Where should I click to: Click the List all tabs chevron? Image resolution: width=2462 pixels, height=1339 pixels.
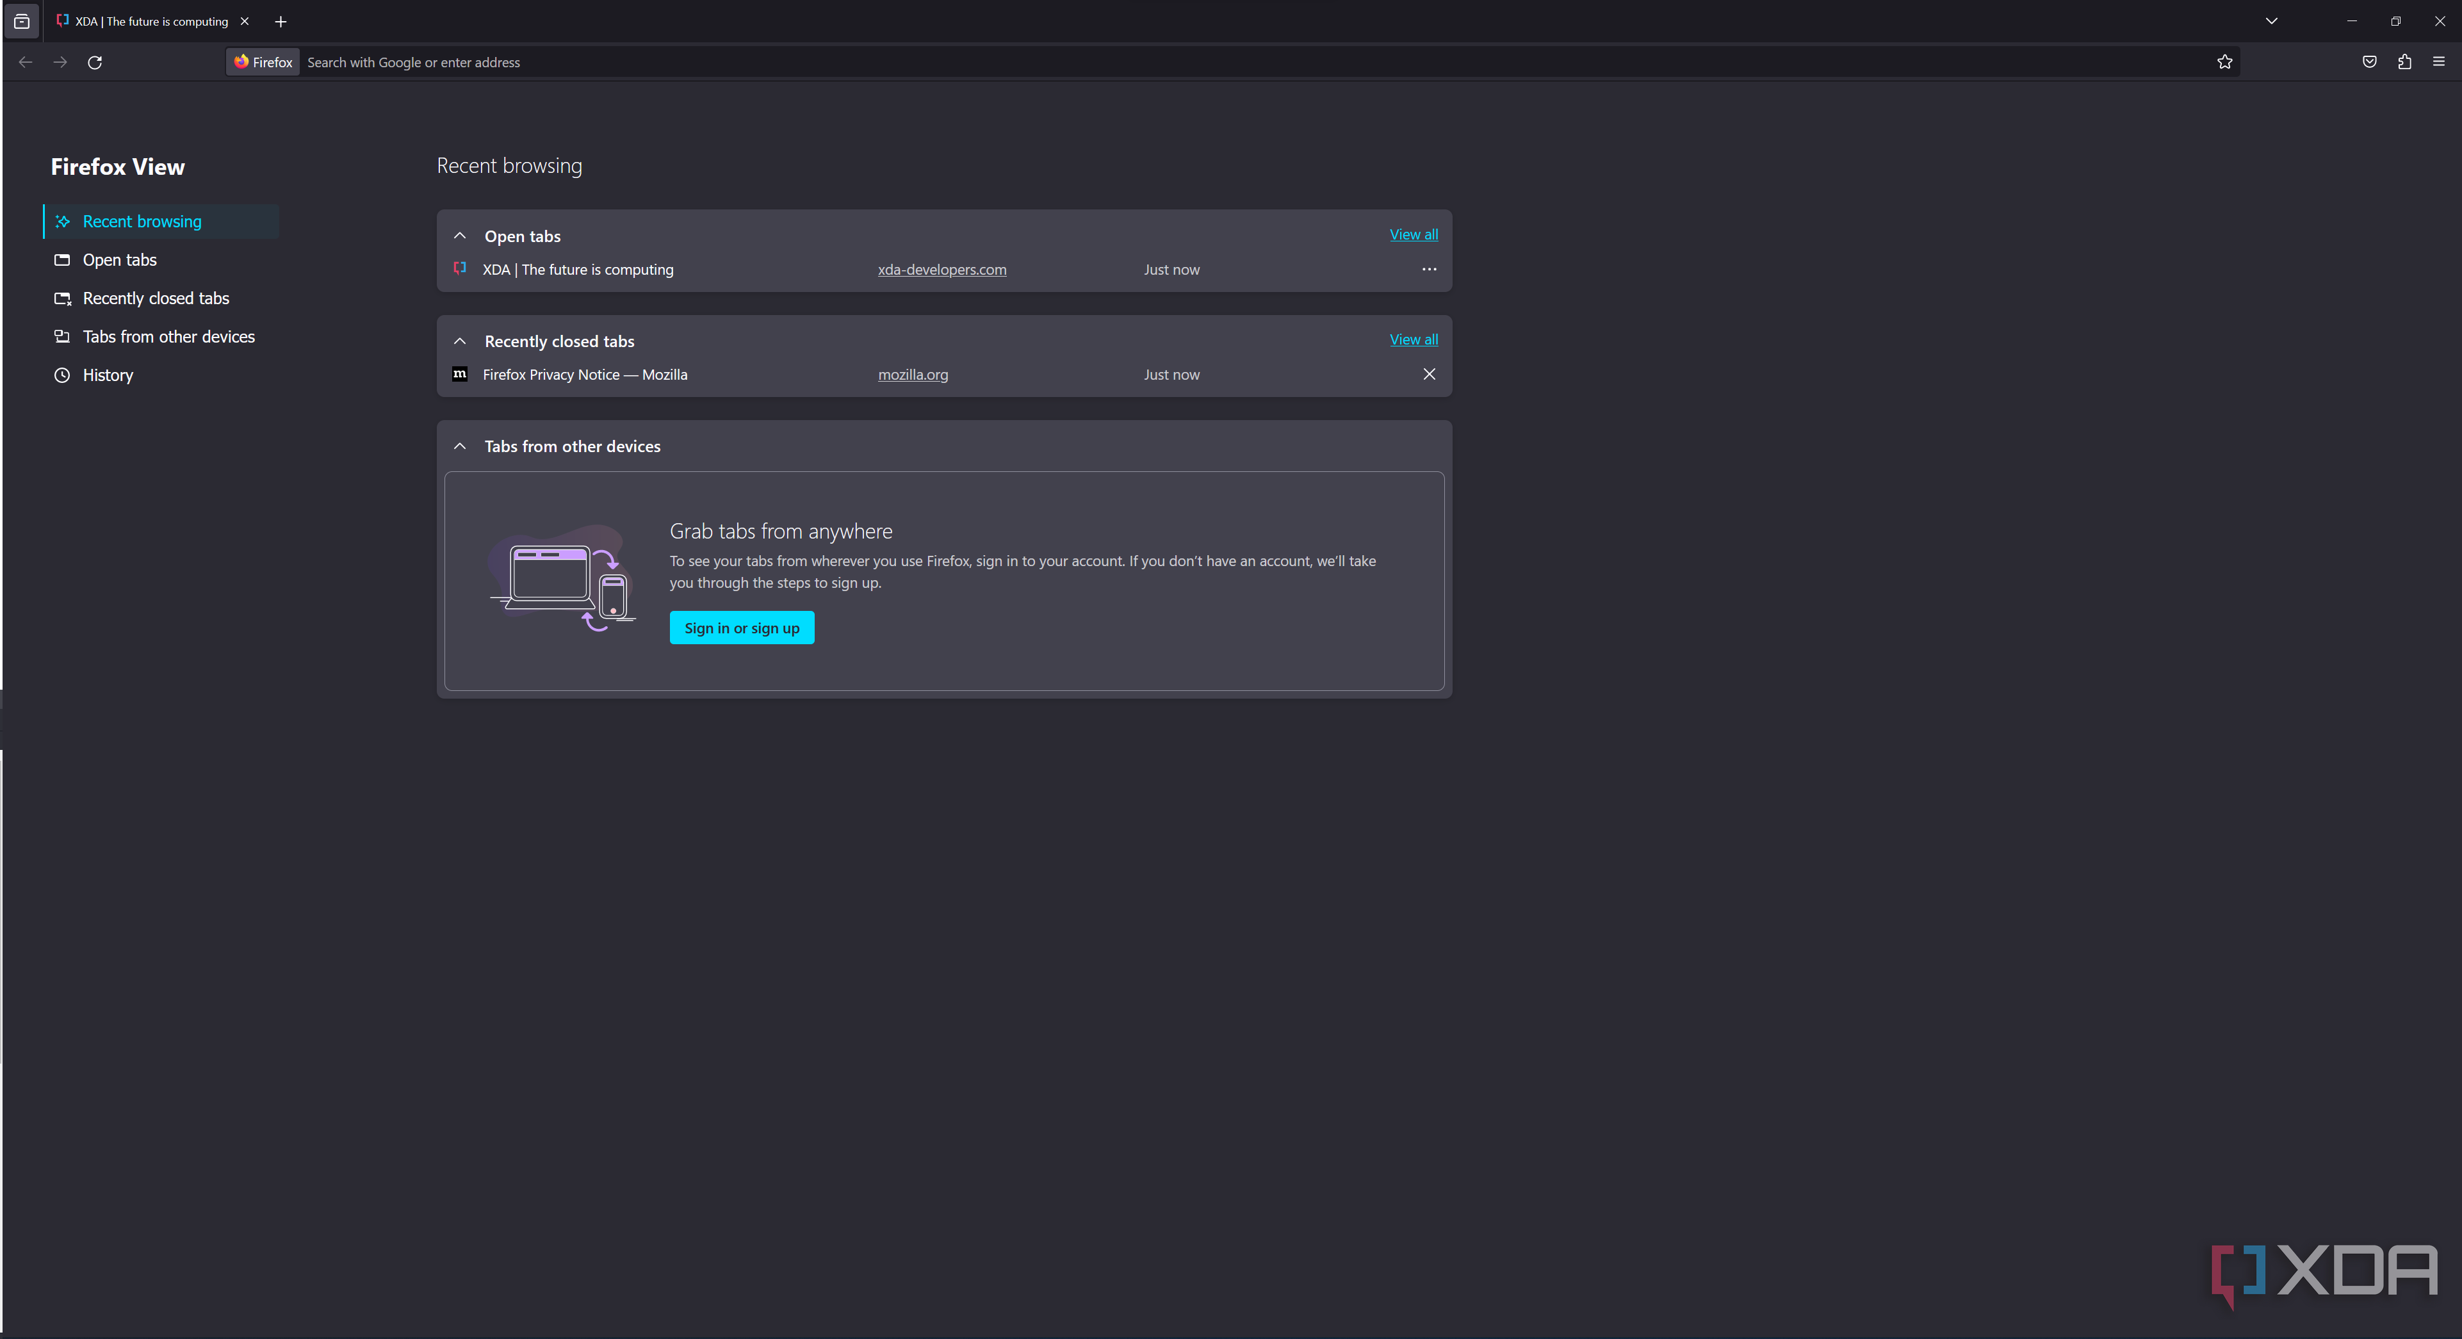(2272, 21)
